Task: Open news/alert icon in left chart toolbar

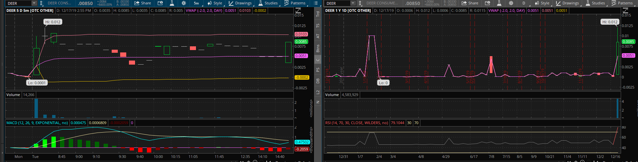Action: [x=160, y=3]
